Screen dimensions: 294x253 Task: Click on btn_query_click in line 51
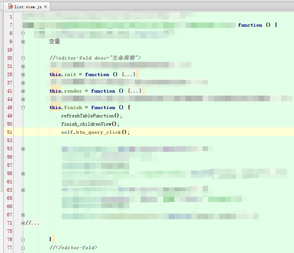click(x=98, y=132)
